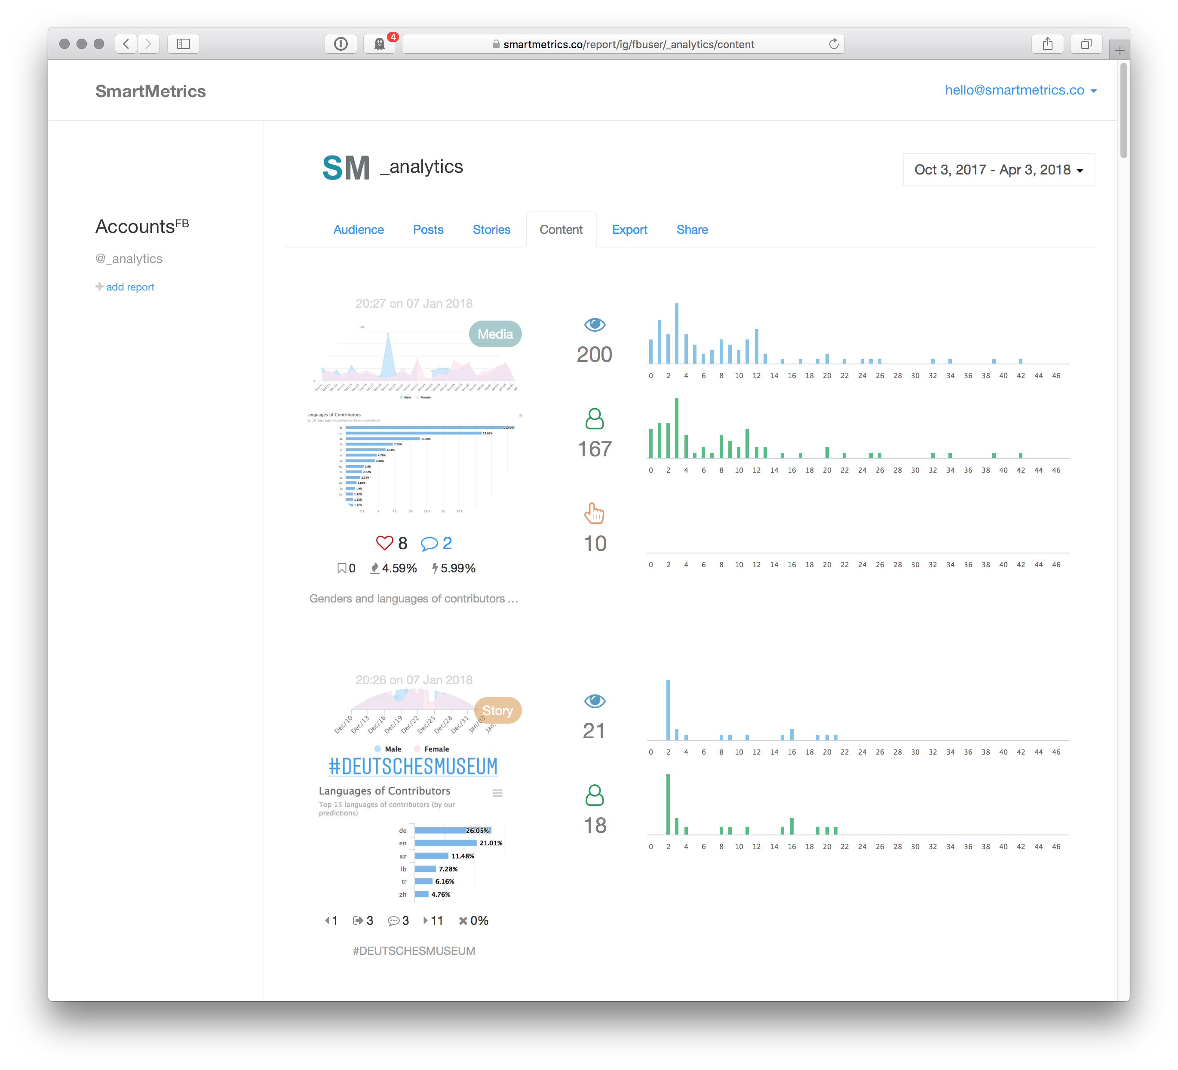This screenshot has width=1178, height=1070.
Task: Toggle the Female legend in the gender chart
Action: tap(433, 748)
